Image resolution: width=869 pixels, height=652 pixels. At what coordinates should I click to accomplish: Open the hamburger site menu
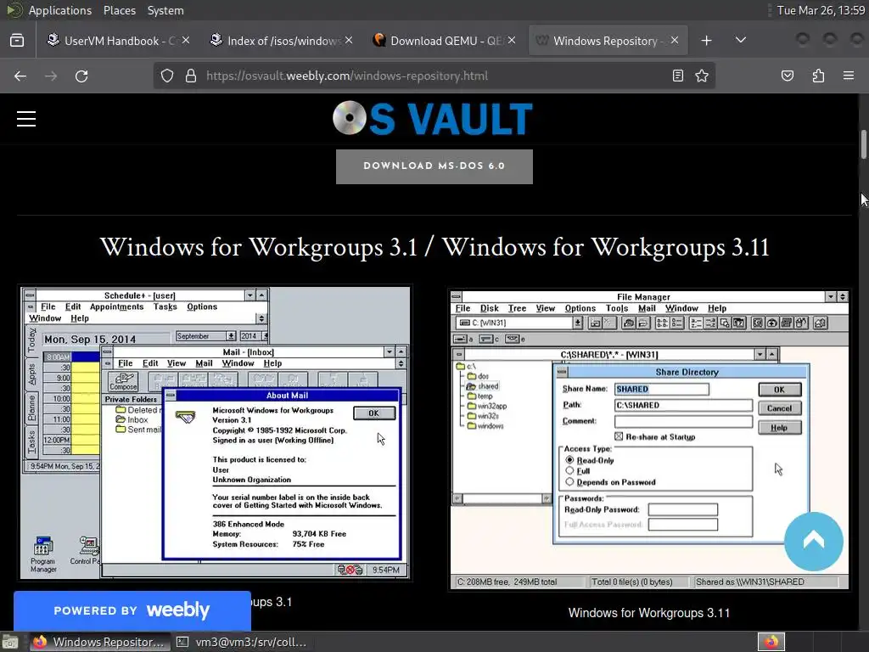coord(26,119)
